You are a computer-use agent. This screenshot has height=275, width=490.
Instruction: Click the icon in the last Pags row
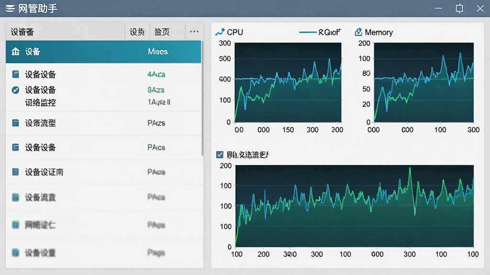[x=15, y=252]
